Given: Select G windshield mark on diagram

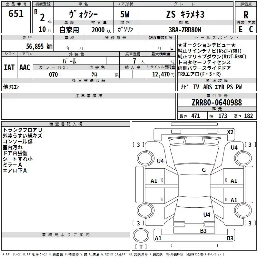Looking at the screenshot, I should coord(204,170).
